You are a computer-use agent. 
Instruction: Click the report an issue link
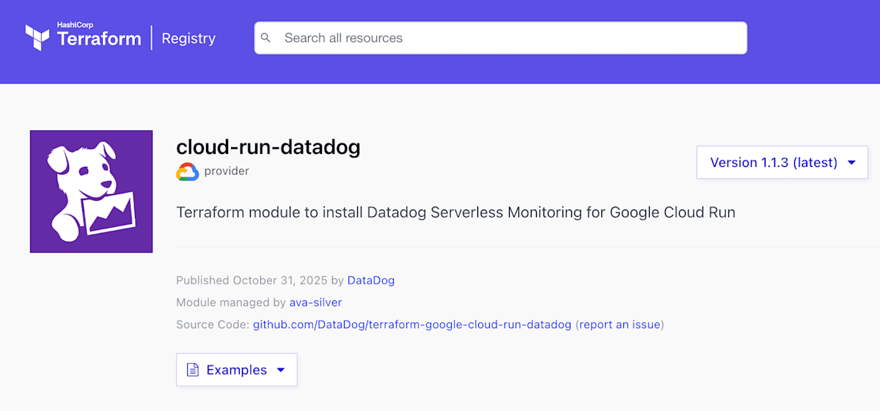[620, 324]
